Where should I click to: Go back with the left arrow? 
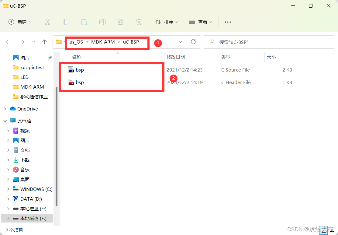[8, 42]
